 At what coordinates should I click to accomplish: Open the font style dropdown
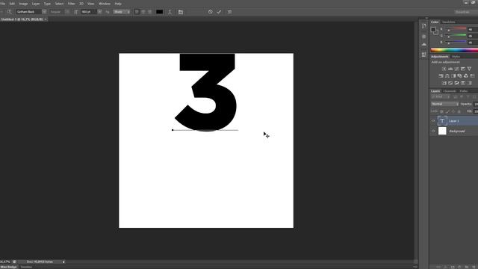67,12
